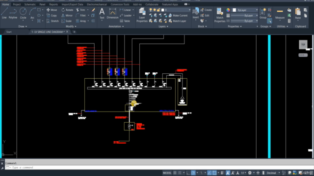Open the Home ribbon tab
The width and height of the screenshot is (314, 176).
[x=5, y=4]
